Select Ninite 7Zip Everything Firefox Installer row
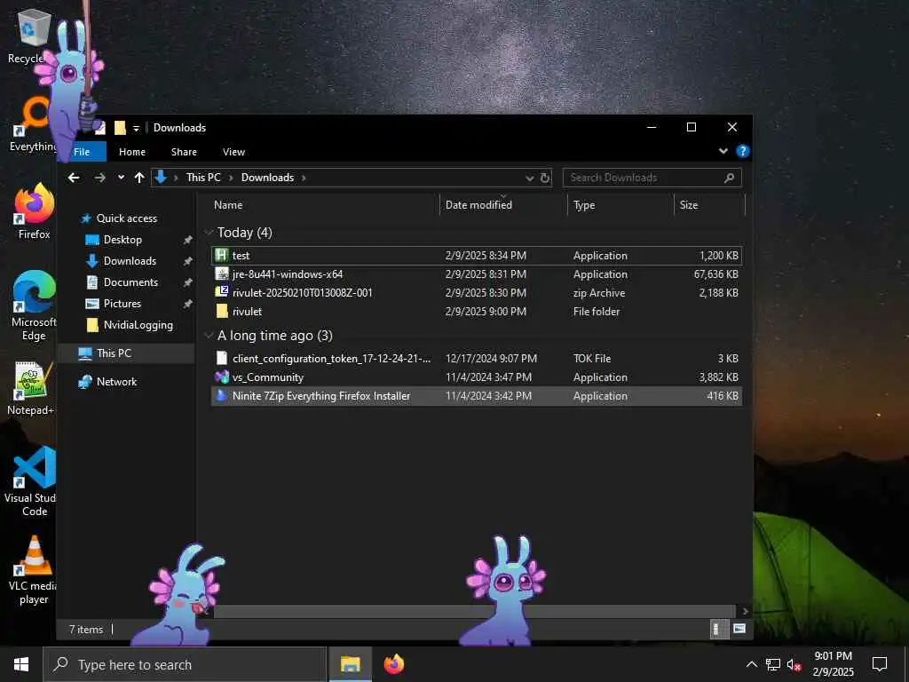 click(477, 396)
